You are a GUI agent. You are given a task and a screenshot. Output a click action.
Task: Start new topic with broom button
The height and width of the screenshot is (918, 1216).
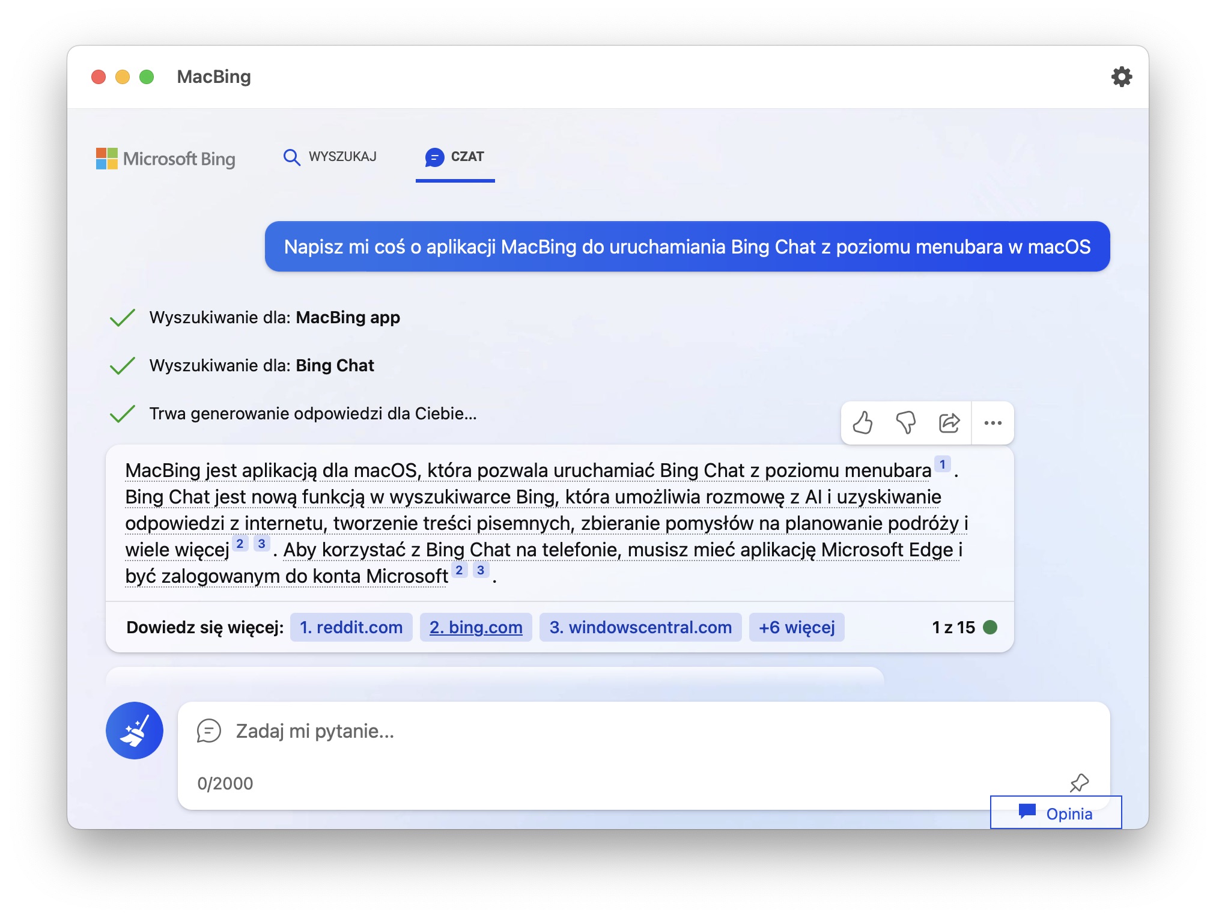tap(135, 731)
